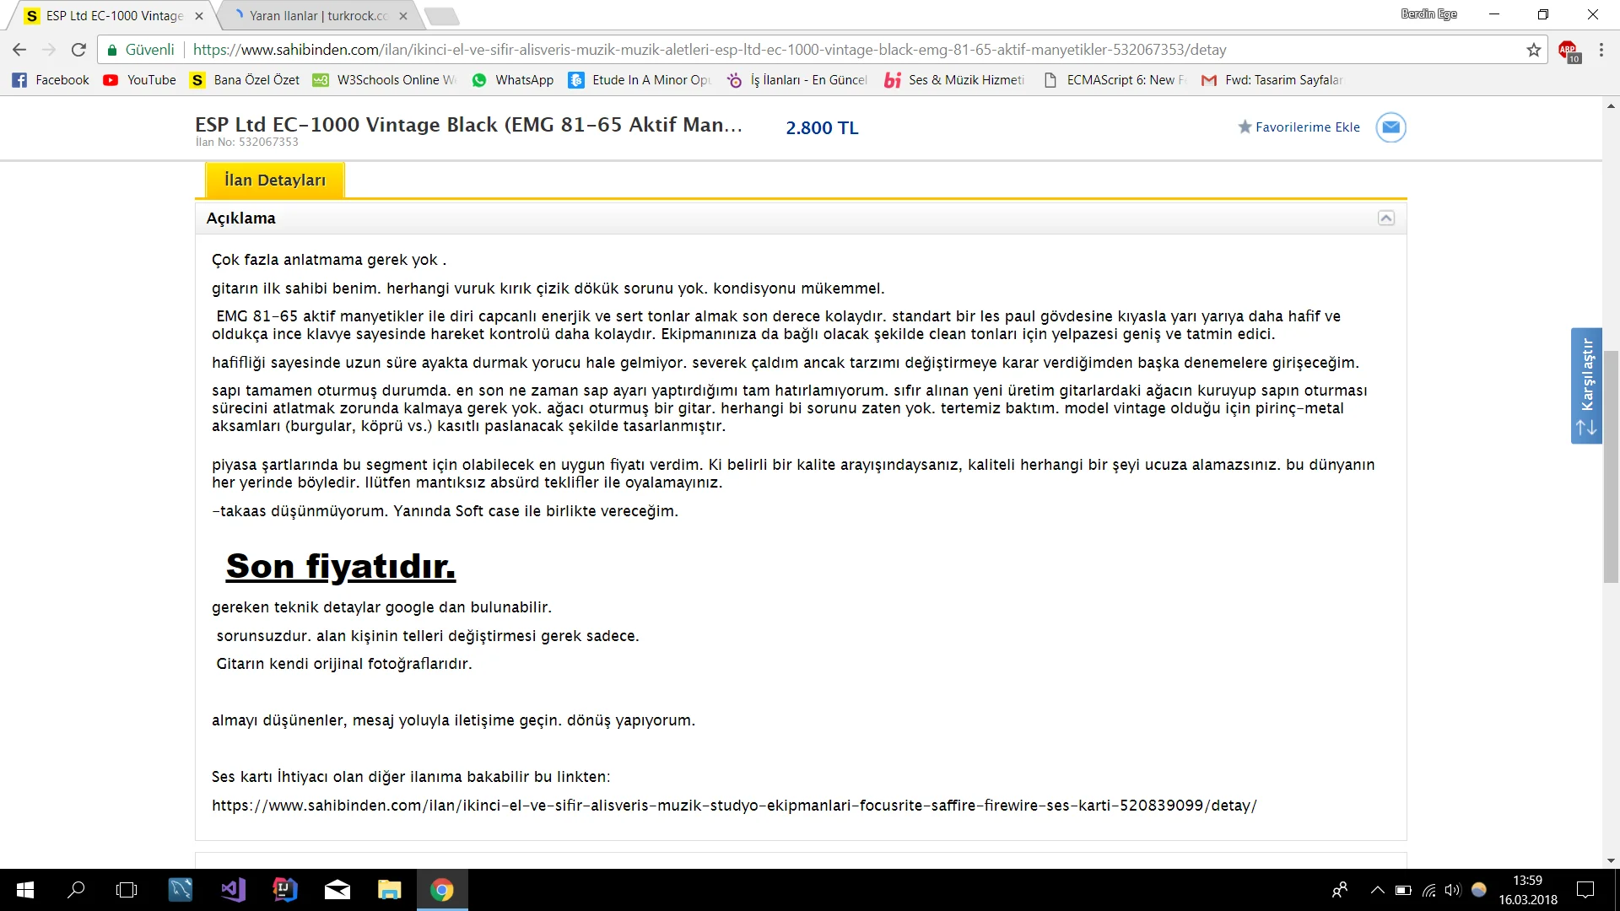Open Chrome's three-dot menu
Image resolution: width=1620 pixels, height=911 pixels.
pyautogui.click(x=1601, y=50)
